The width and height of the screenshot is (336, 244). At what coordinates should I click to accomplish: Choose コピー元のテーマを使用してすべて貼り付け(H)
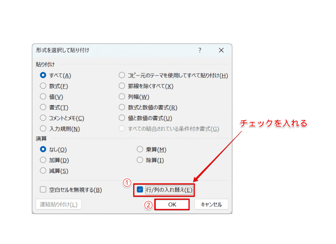pyautogui.click(x=122, y=75)
